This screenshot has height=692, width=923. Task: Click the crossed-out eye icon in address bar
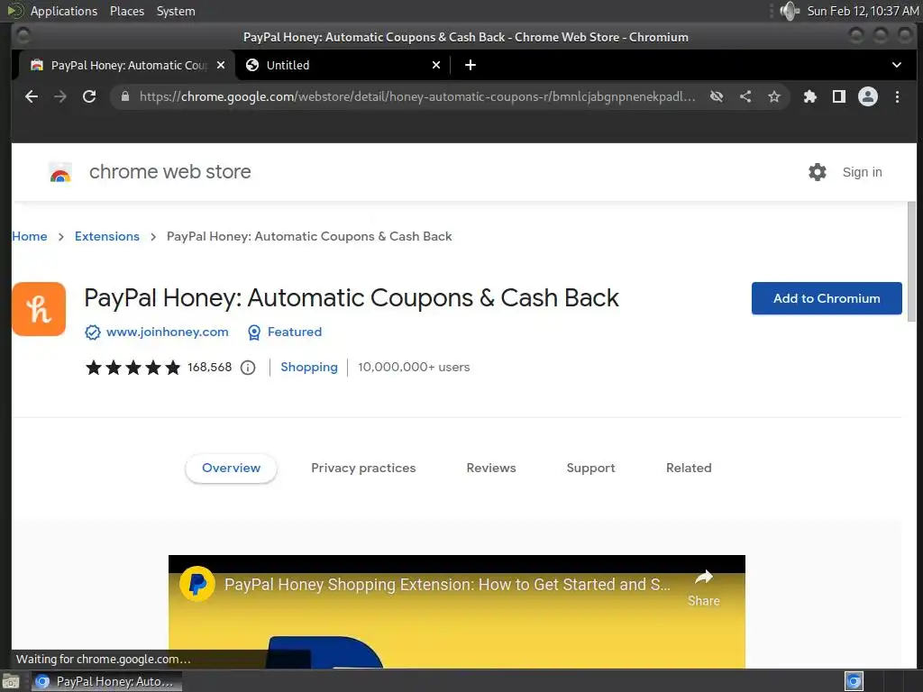[x=717, y=96]
